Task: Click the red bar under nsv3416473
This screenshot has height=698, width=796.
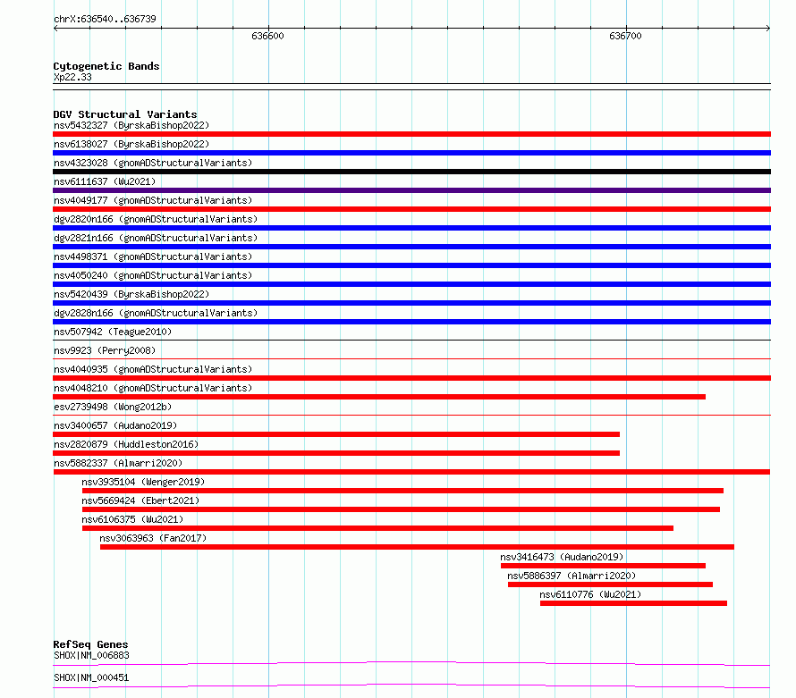Action: click(603, 566)
